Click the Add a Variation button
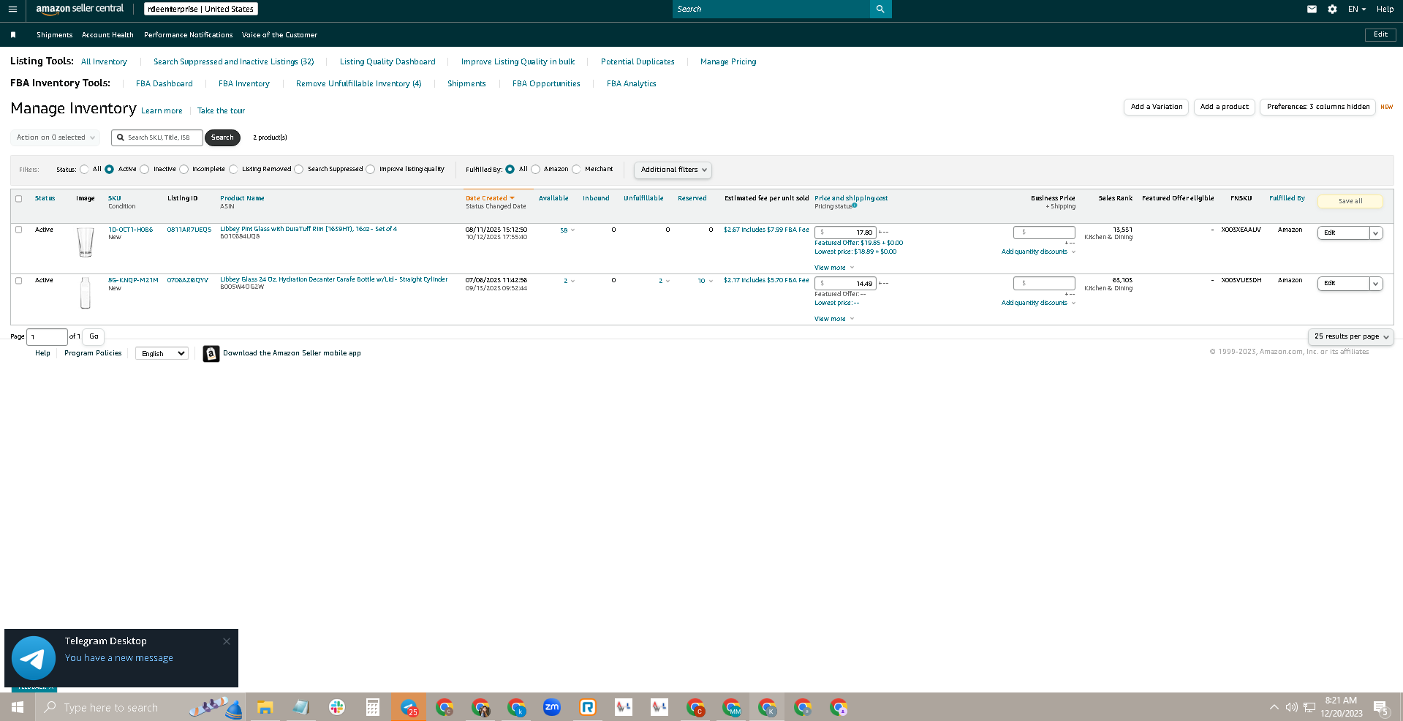 (1156, 107)
